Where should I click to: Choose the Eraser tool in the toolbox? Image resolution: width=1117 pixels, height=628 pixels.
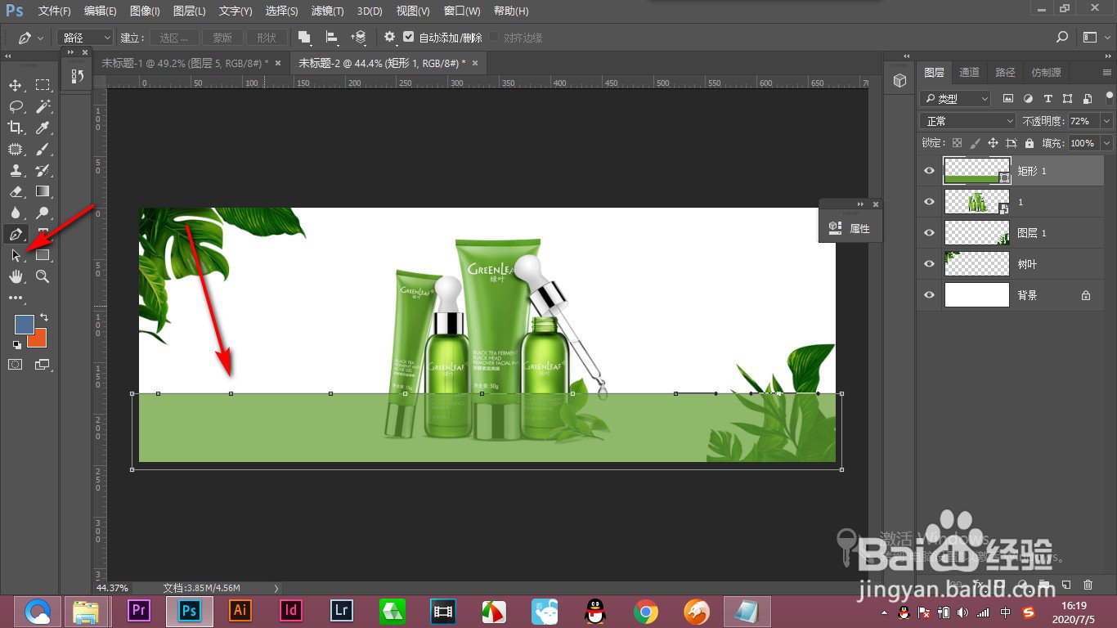click(16, 191)
